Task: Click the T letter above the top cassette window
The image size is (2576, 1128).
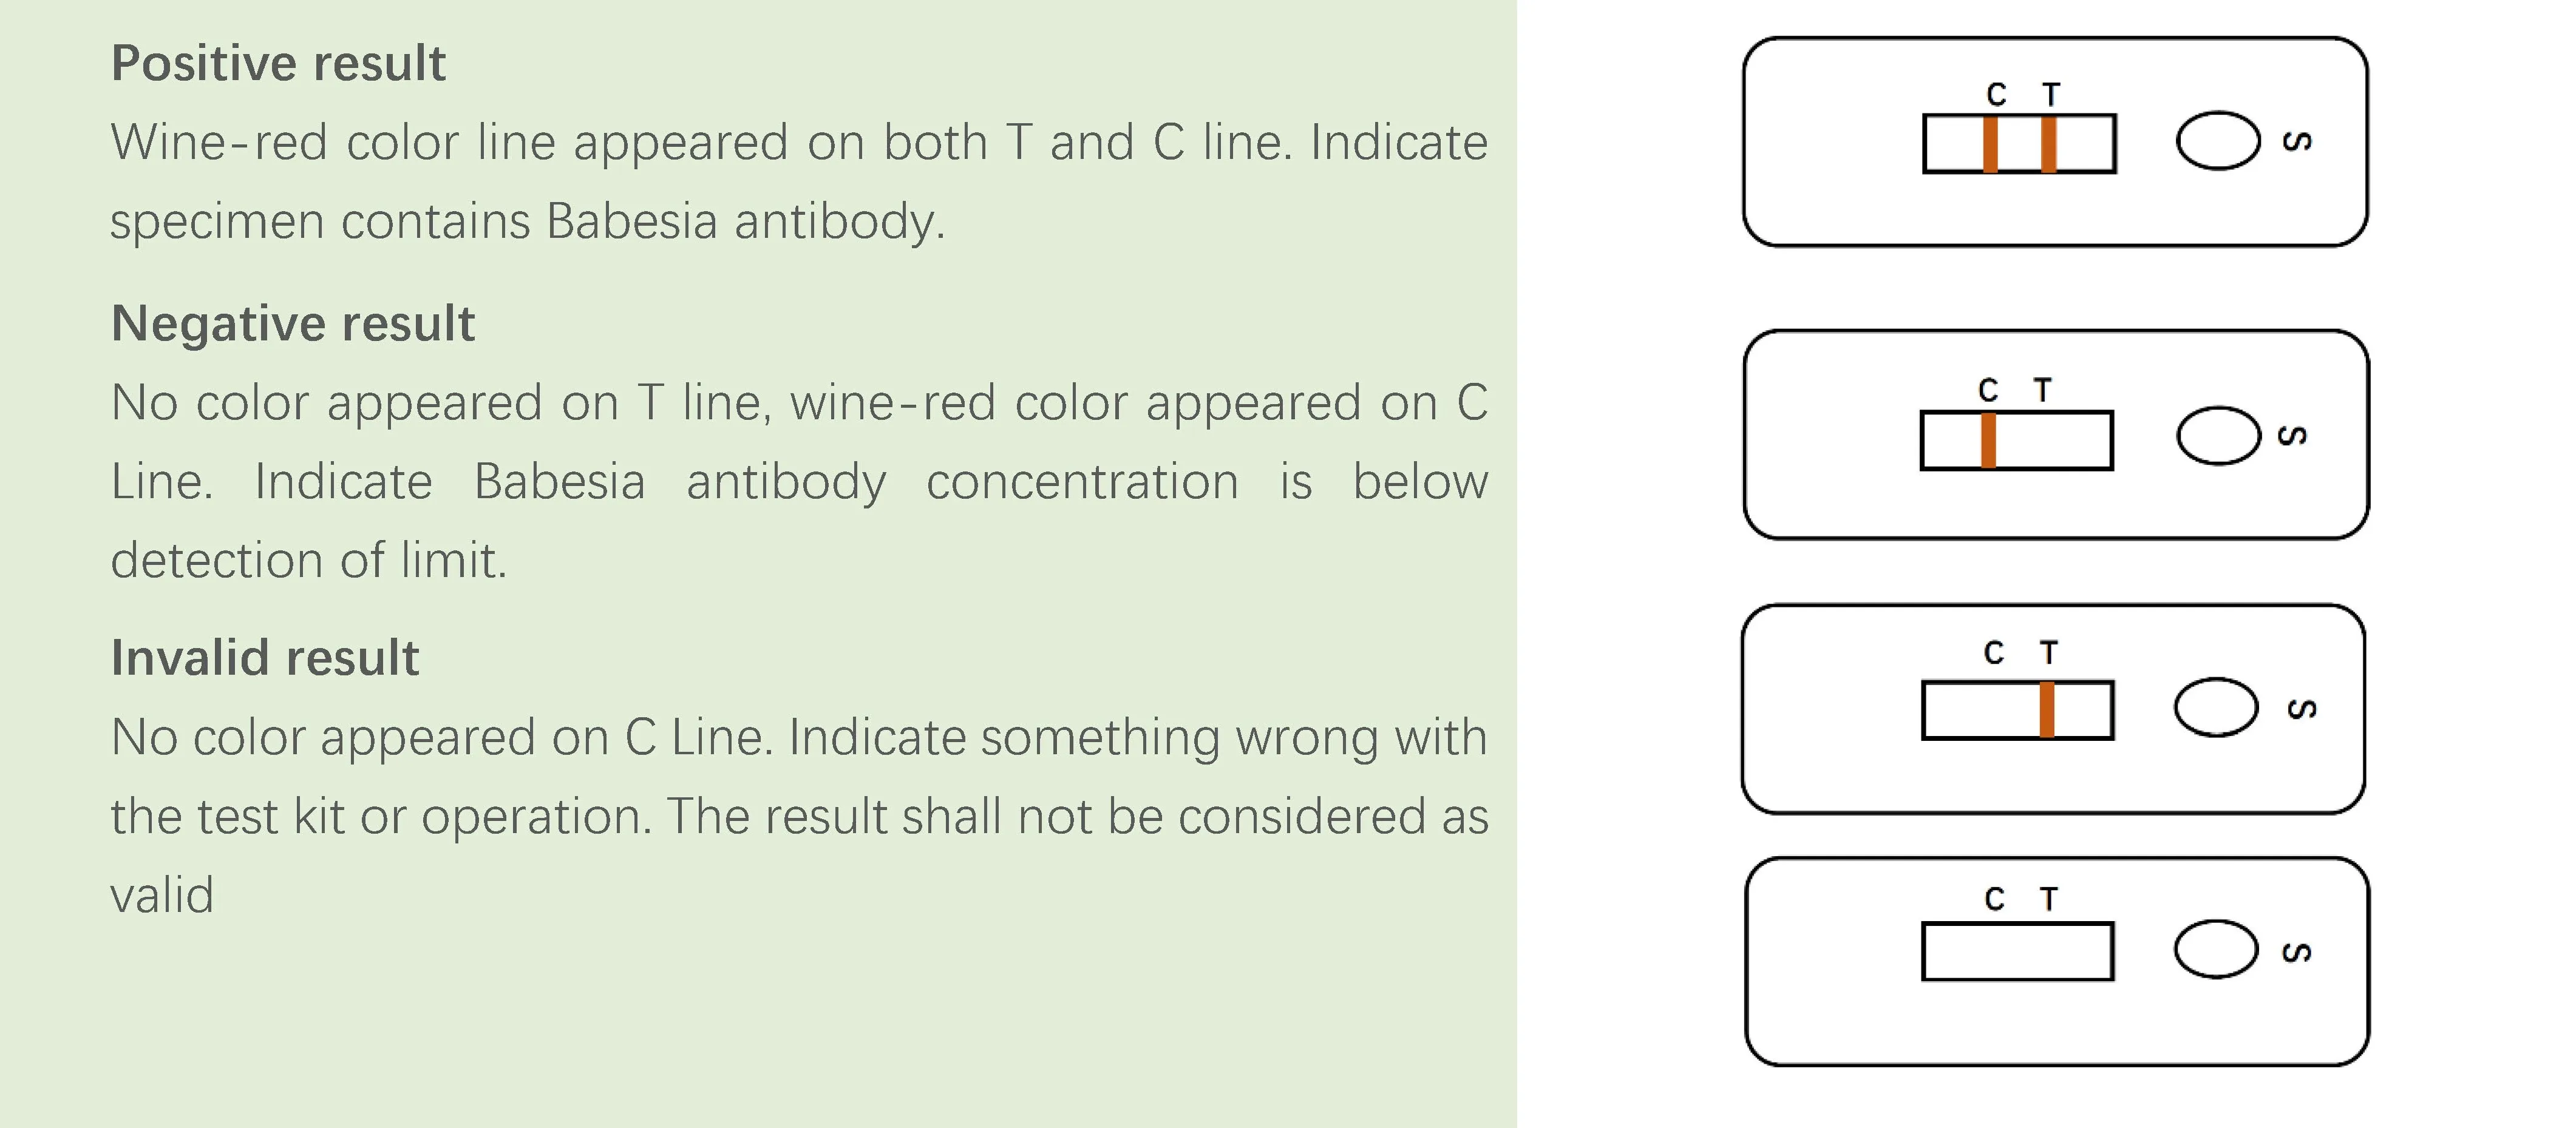Action: [2051, 95]
